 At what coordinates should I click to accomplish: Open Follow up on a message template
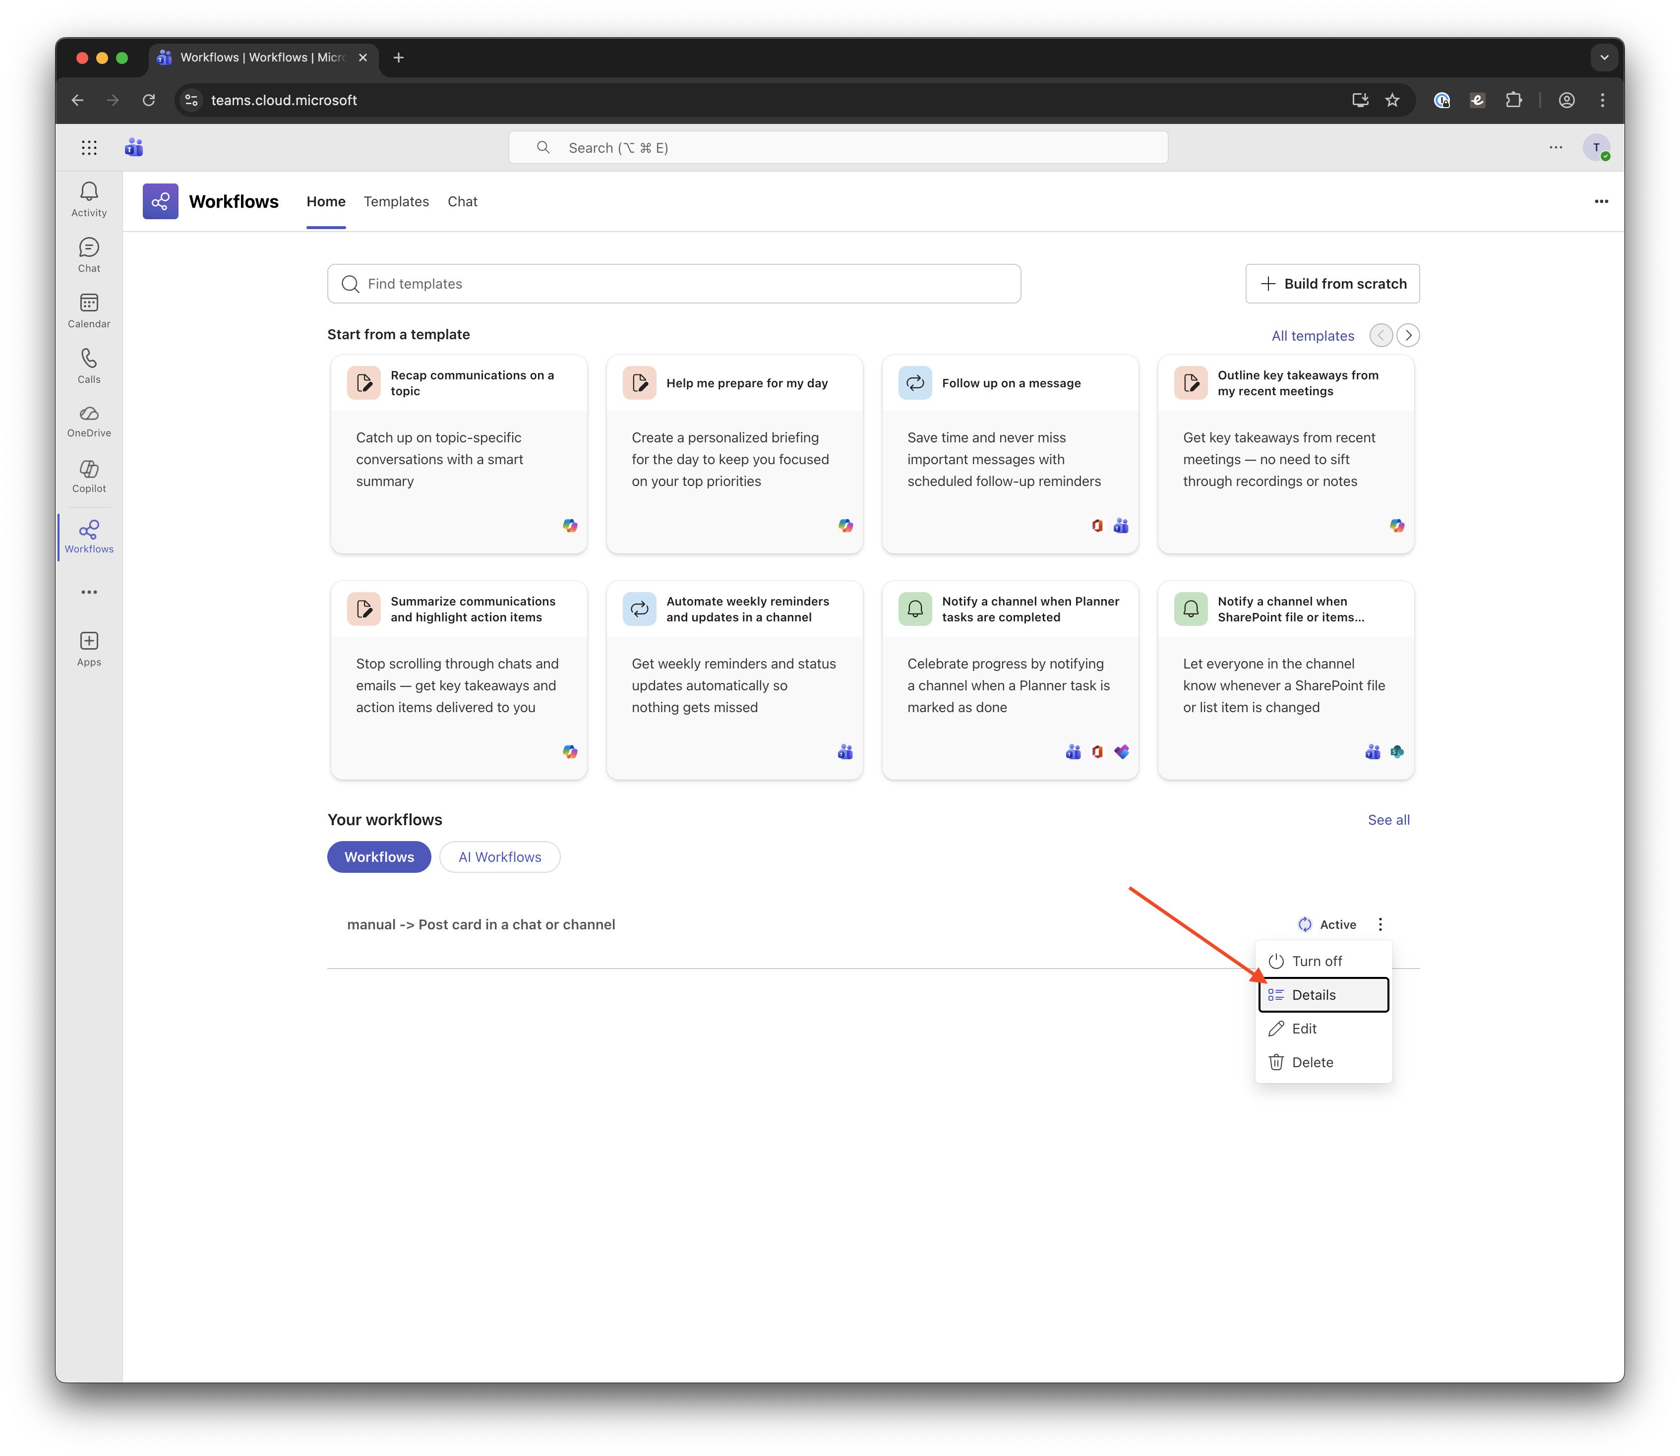tap(1010, 454)
